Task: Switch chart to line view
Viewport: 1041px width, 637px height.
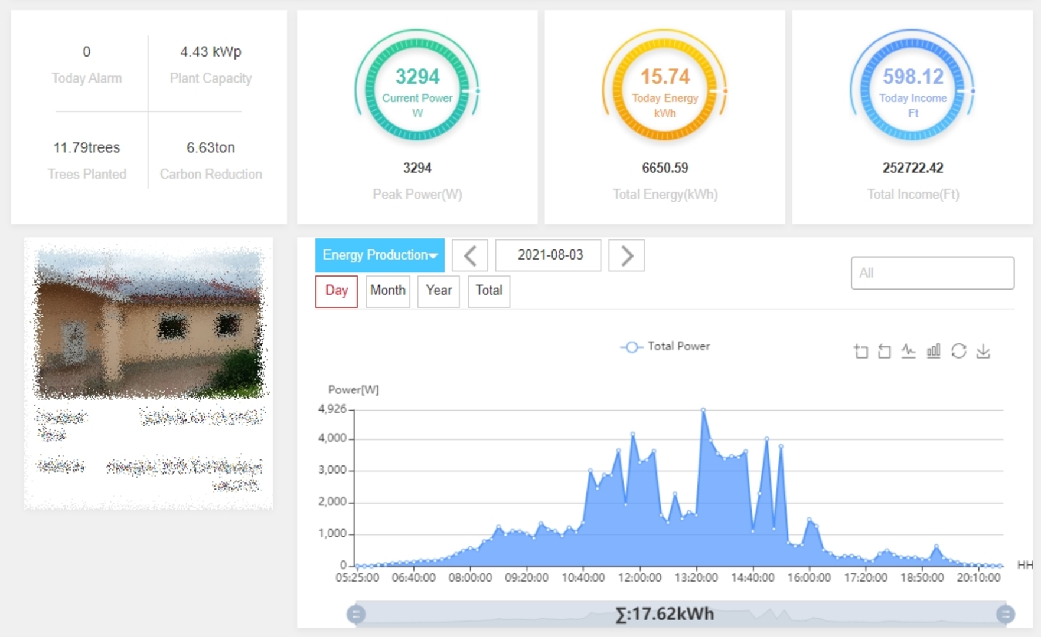Action: [908, 352]
